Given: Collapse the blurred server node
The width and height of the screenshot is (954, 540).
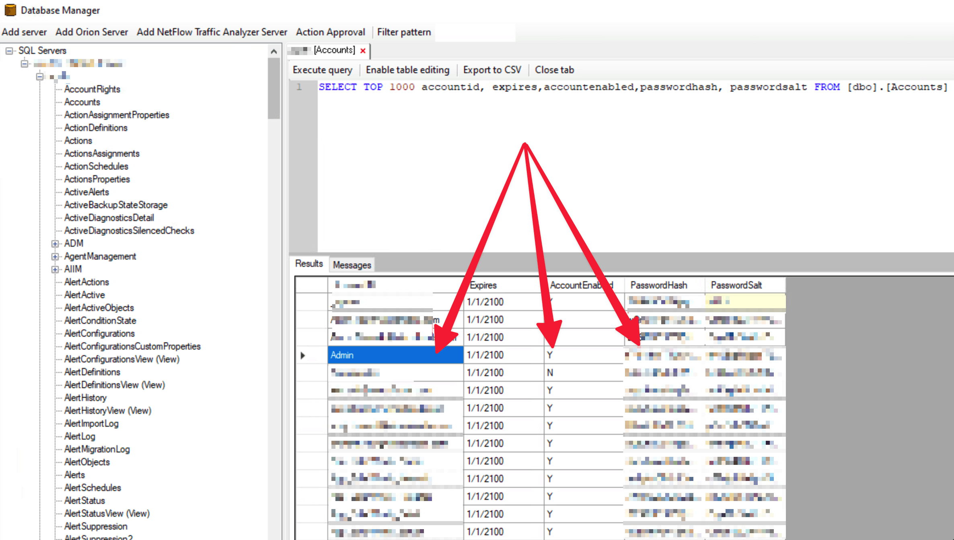Looking at the screenshot, I should 25,63.
